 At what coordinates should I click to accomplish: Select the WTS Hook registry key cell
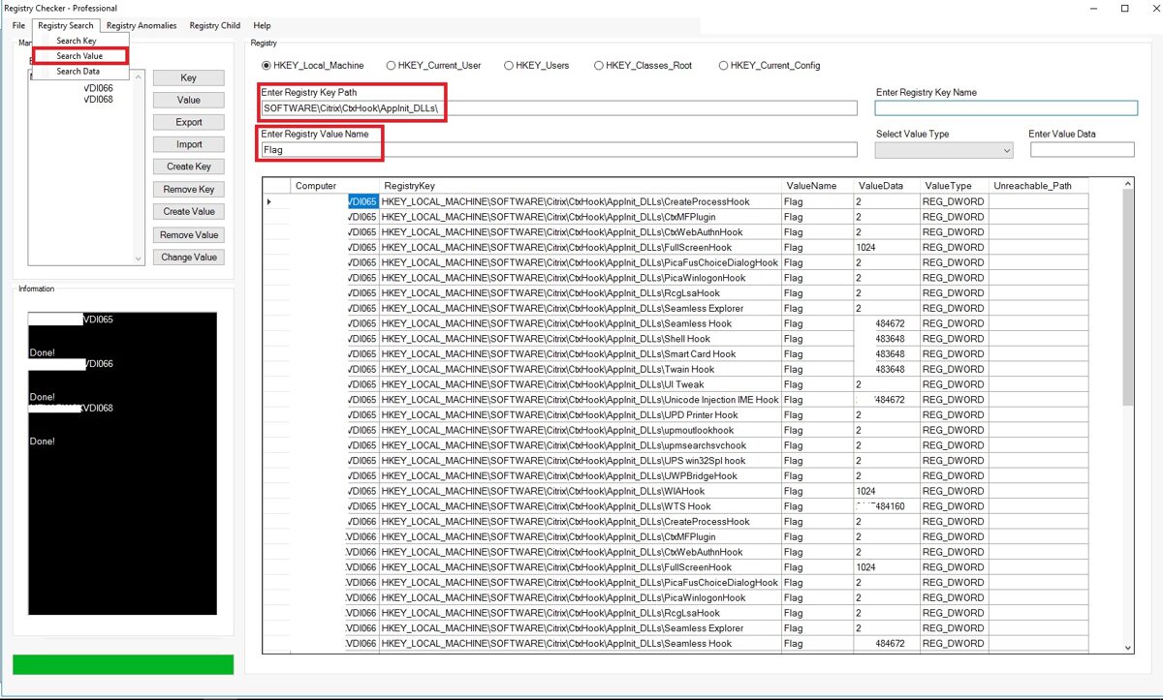pyautogui.click(x=581, y=506)
